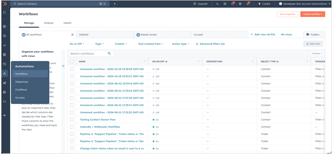Open the settings gear
Viewport: 332px width, 154px height.
pos(240,3)
